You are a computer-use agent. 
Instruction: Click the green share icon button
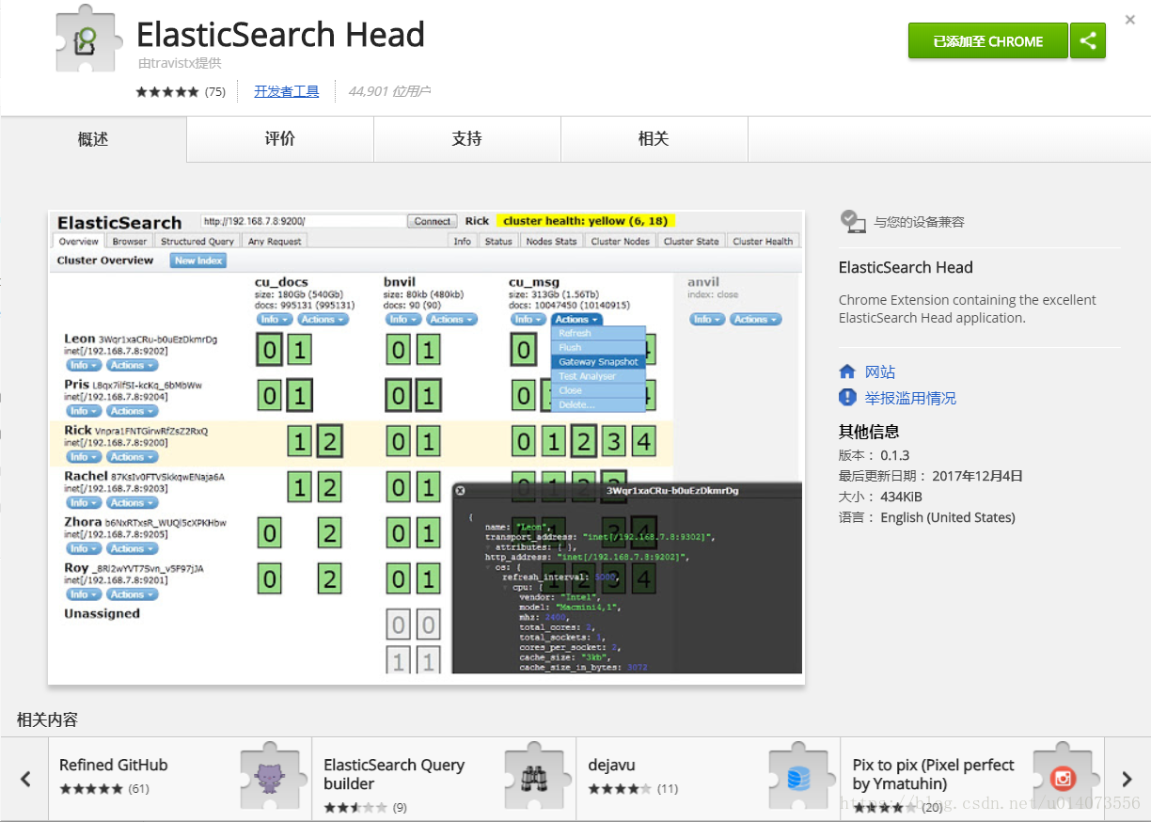1088,41
